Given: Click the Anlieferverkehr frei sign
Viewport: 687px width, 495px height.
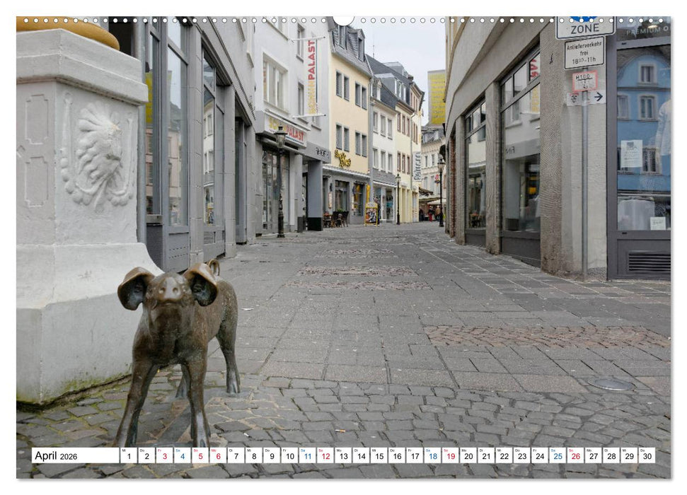Looking at the screenshot, I should point(584,54).
